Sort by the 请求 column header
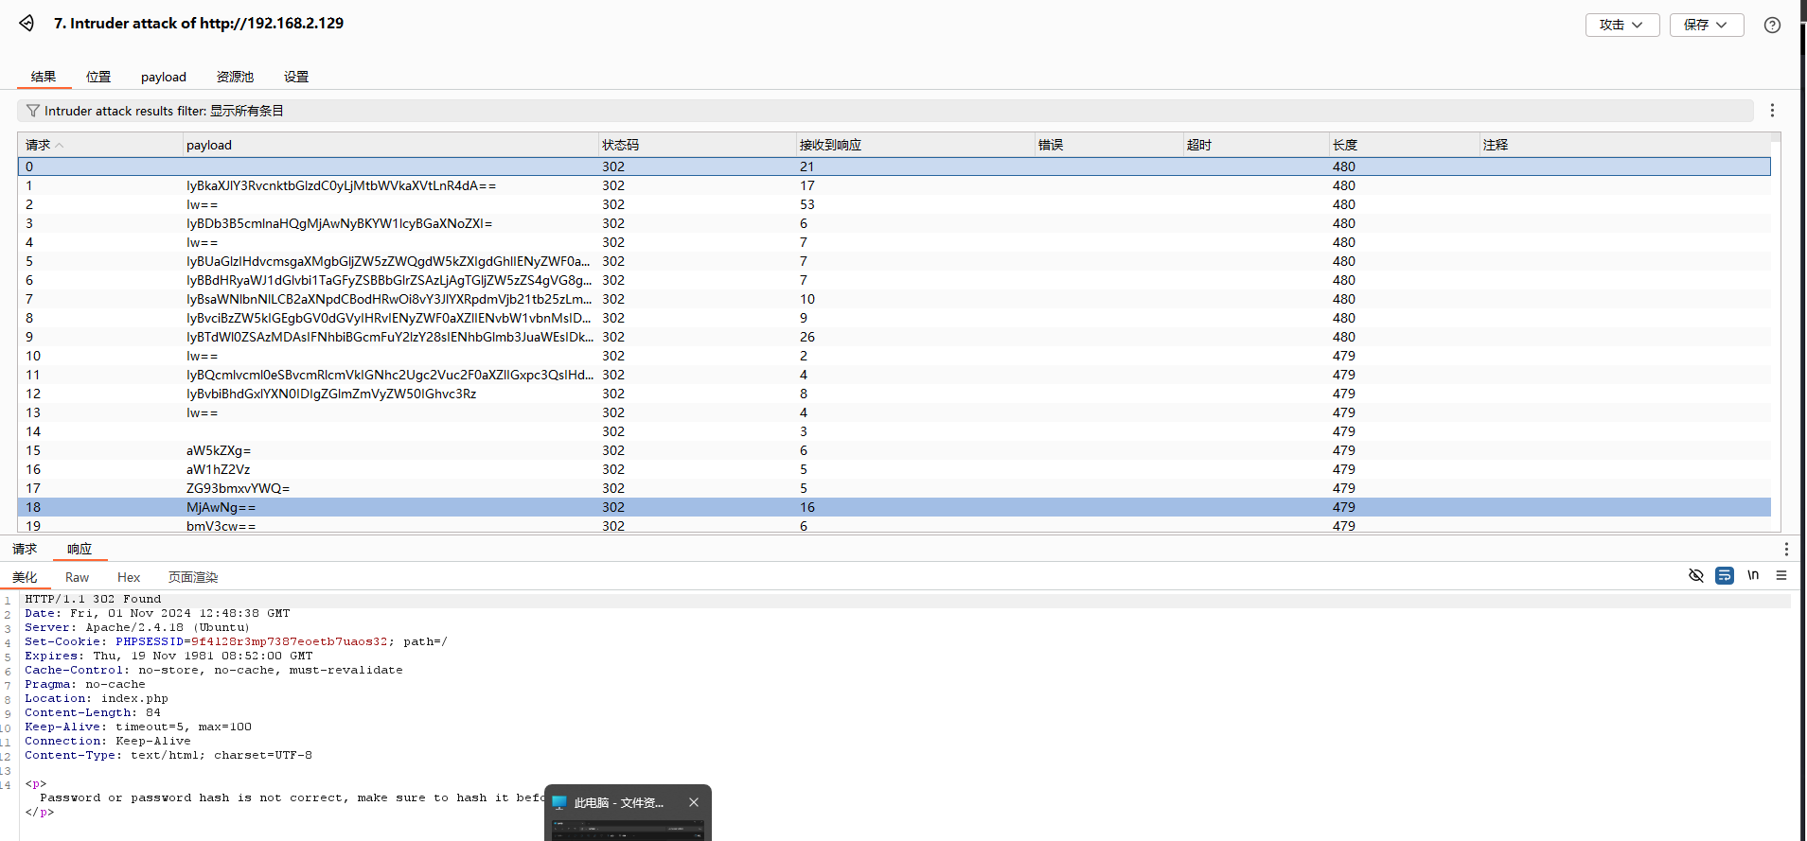 38,145
